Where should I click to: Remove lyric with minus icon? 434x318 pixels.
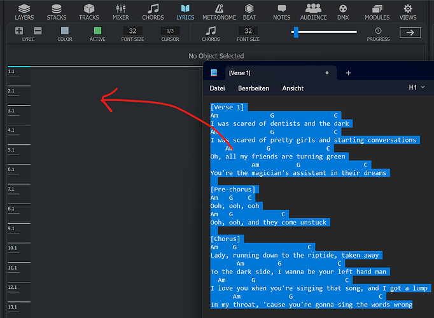click(38, 31)
